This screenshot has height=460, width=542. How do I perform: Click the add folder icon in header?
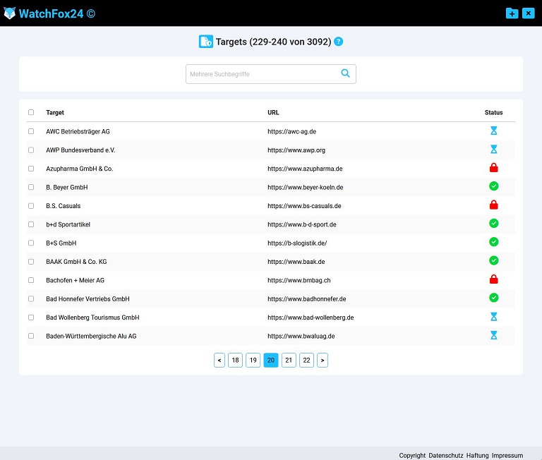click(512, 13)
